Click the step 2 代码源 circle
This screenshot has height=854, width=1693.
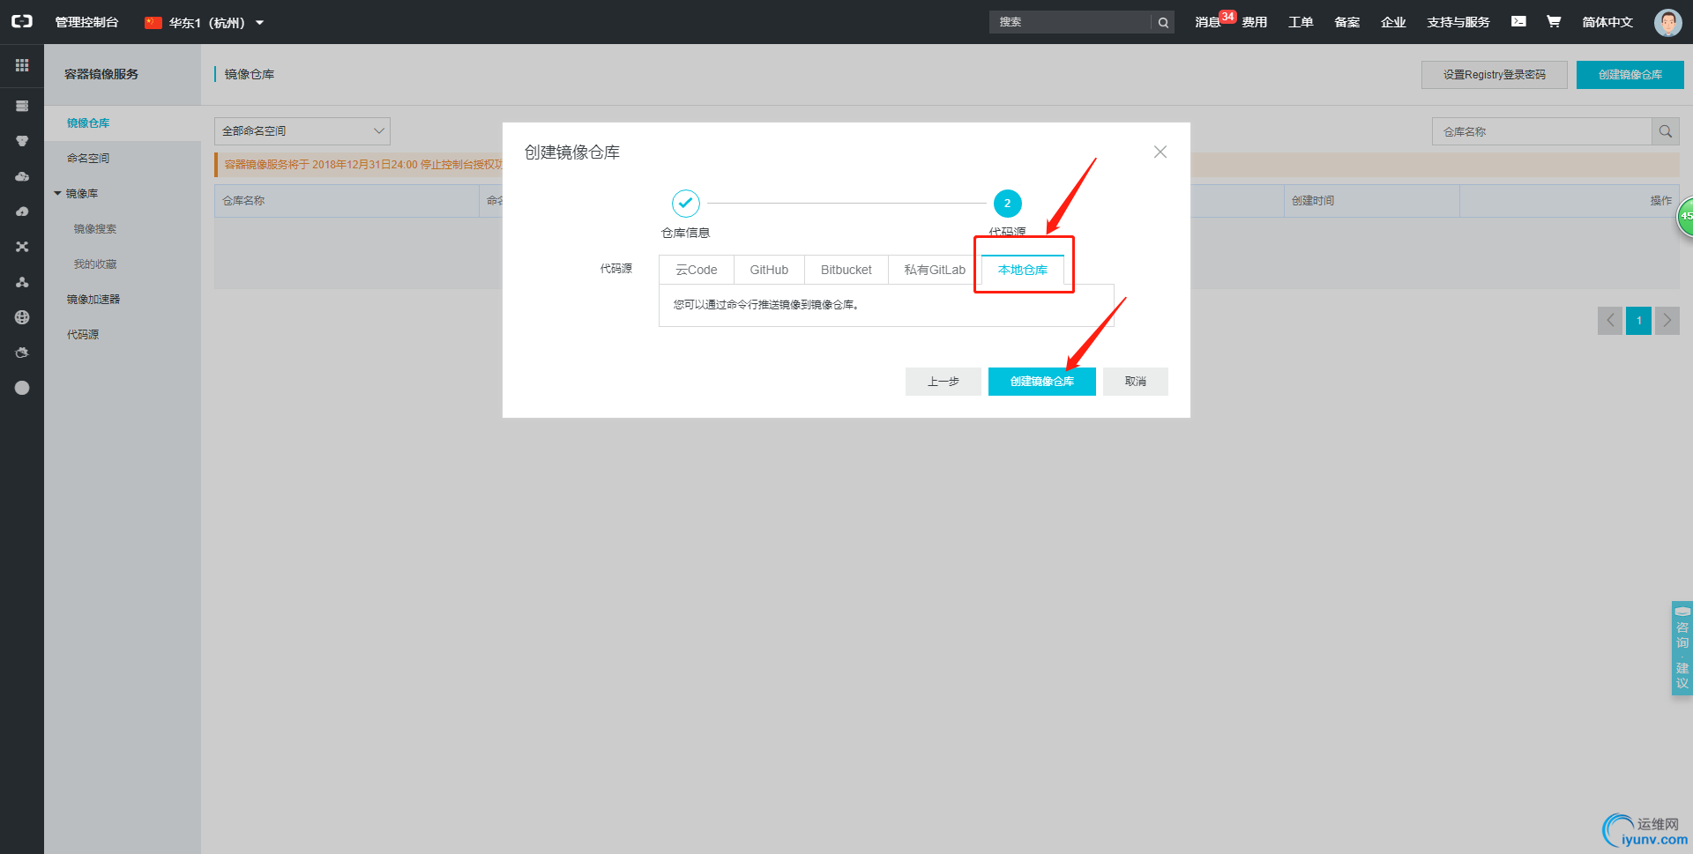coord(1008,204)
